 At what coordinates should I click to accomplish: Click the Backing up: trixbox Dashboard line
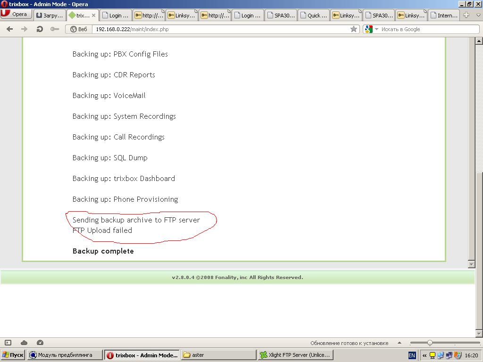click(124, 179)
